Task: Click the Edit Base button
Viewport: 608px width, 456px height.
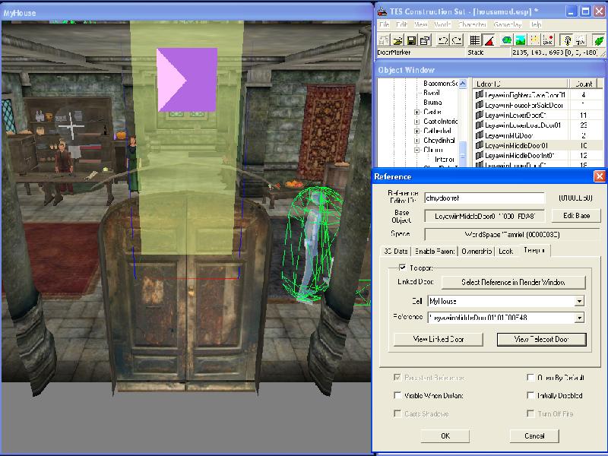Action: tap(576, 216)
